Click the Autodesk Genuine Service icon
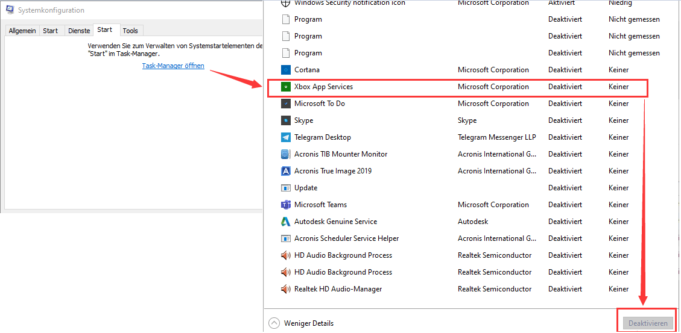The height and width of the screenshot is (333, 681). pyautogui.click(x=285, y=222)
